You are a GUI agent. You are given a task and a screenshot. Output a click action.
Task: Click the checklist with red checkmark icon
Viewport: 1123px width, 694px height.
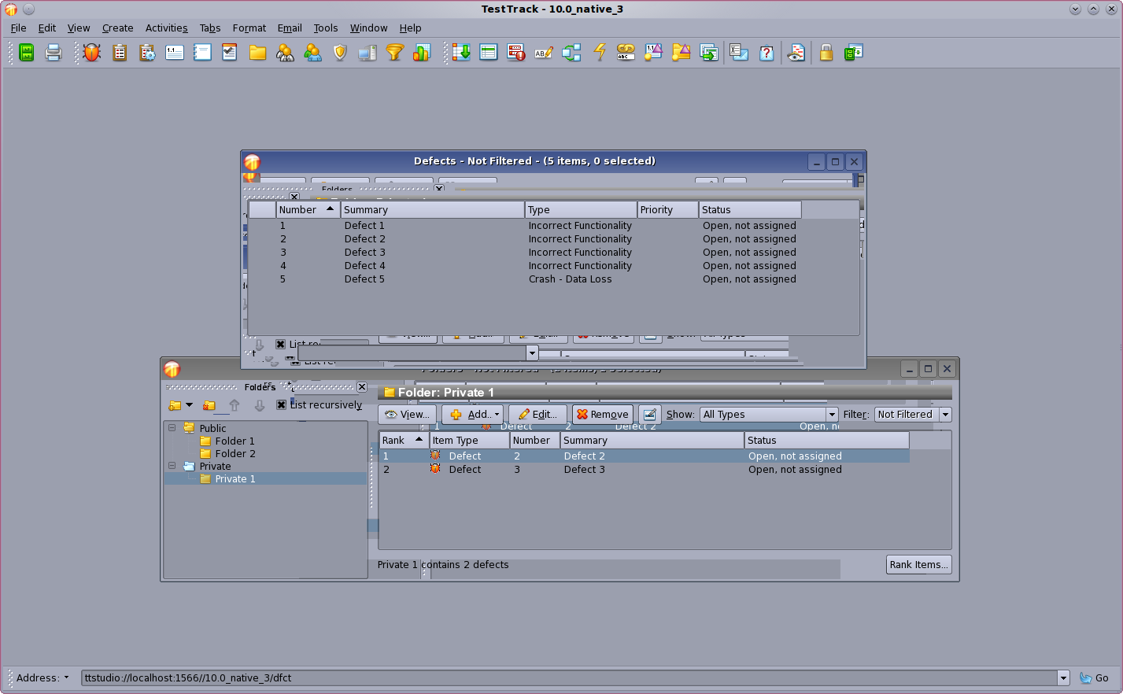230,53
